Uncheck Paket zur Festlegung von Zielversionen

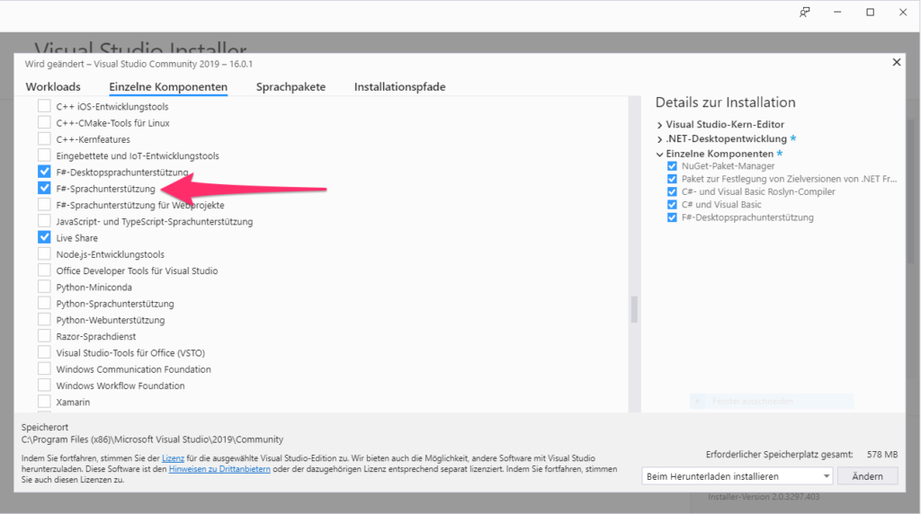pyautogui.click(x=672, y=179)
